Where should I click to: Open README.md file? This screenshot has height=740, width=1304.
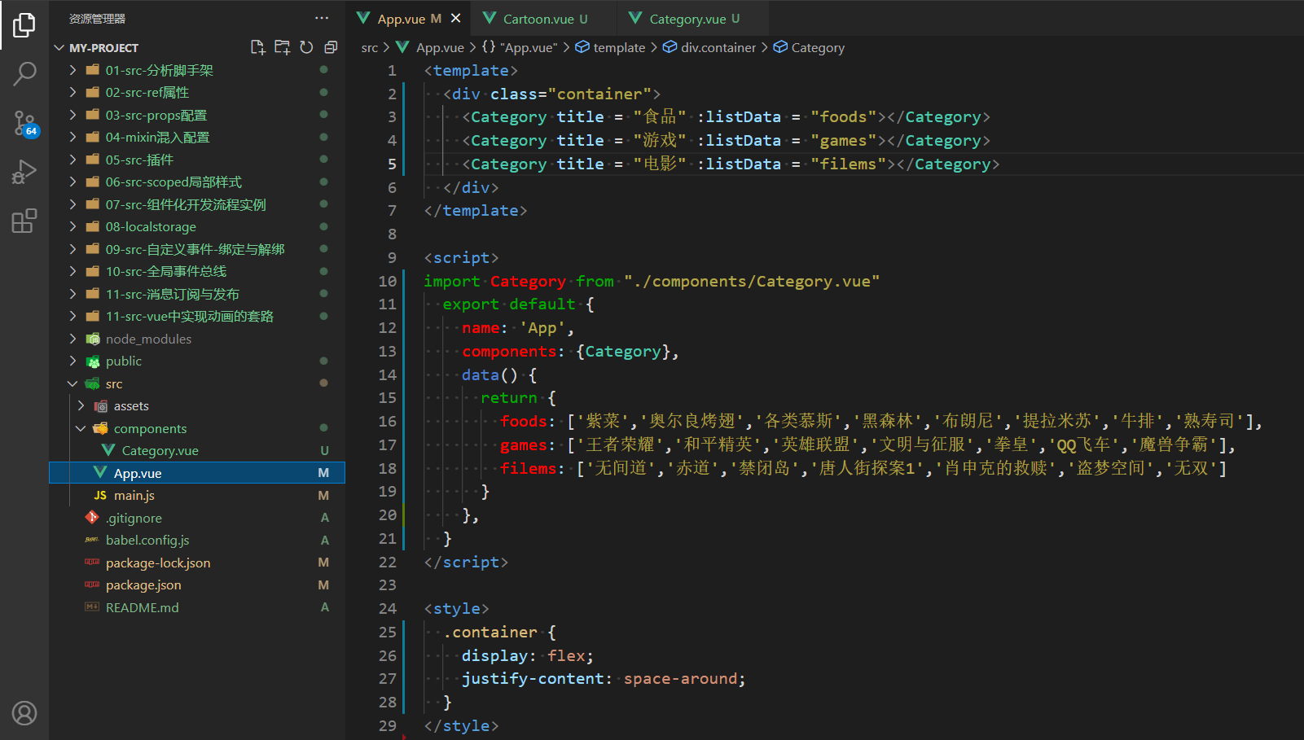coord(196,607)
